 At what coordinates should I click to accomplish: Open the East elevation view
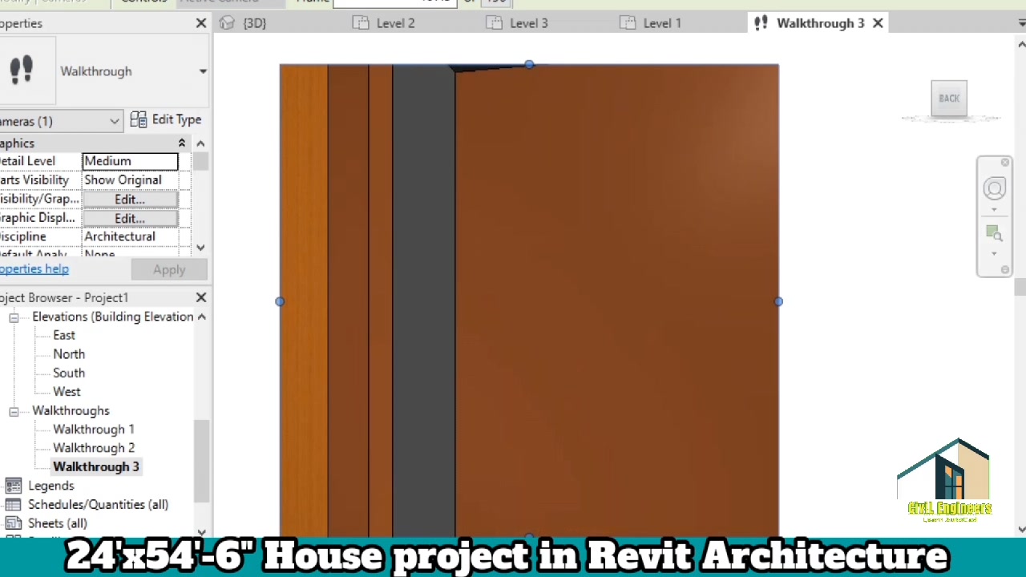[64, 335]
